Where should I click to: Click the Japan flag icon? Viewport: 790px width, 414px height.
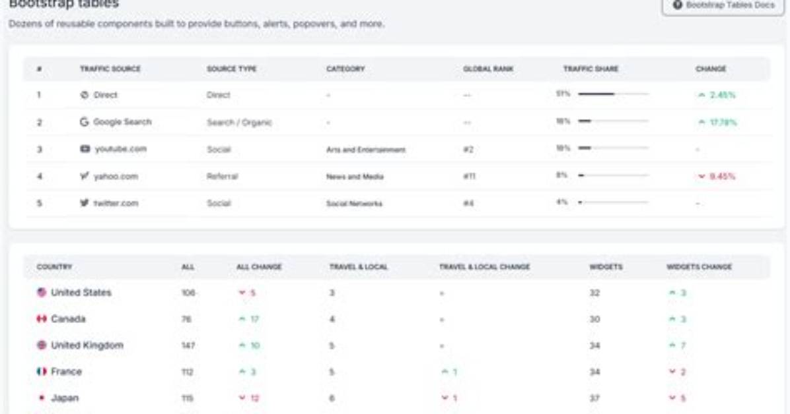(42, 398)
